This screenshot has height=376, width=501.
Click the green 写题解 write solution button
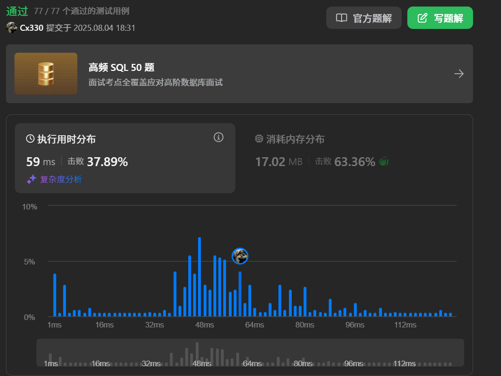[440, 18]
